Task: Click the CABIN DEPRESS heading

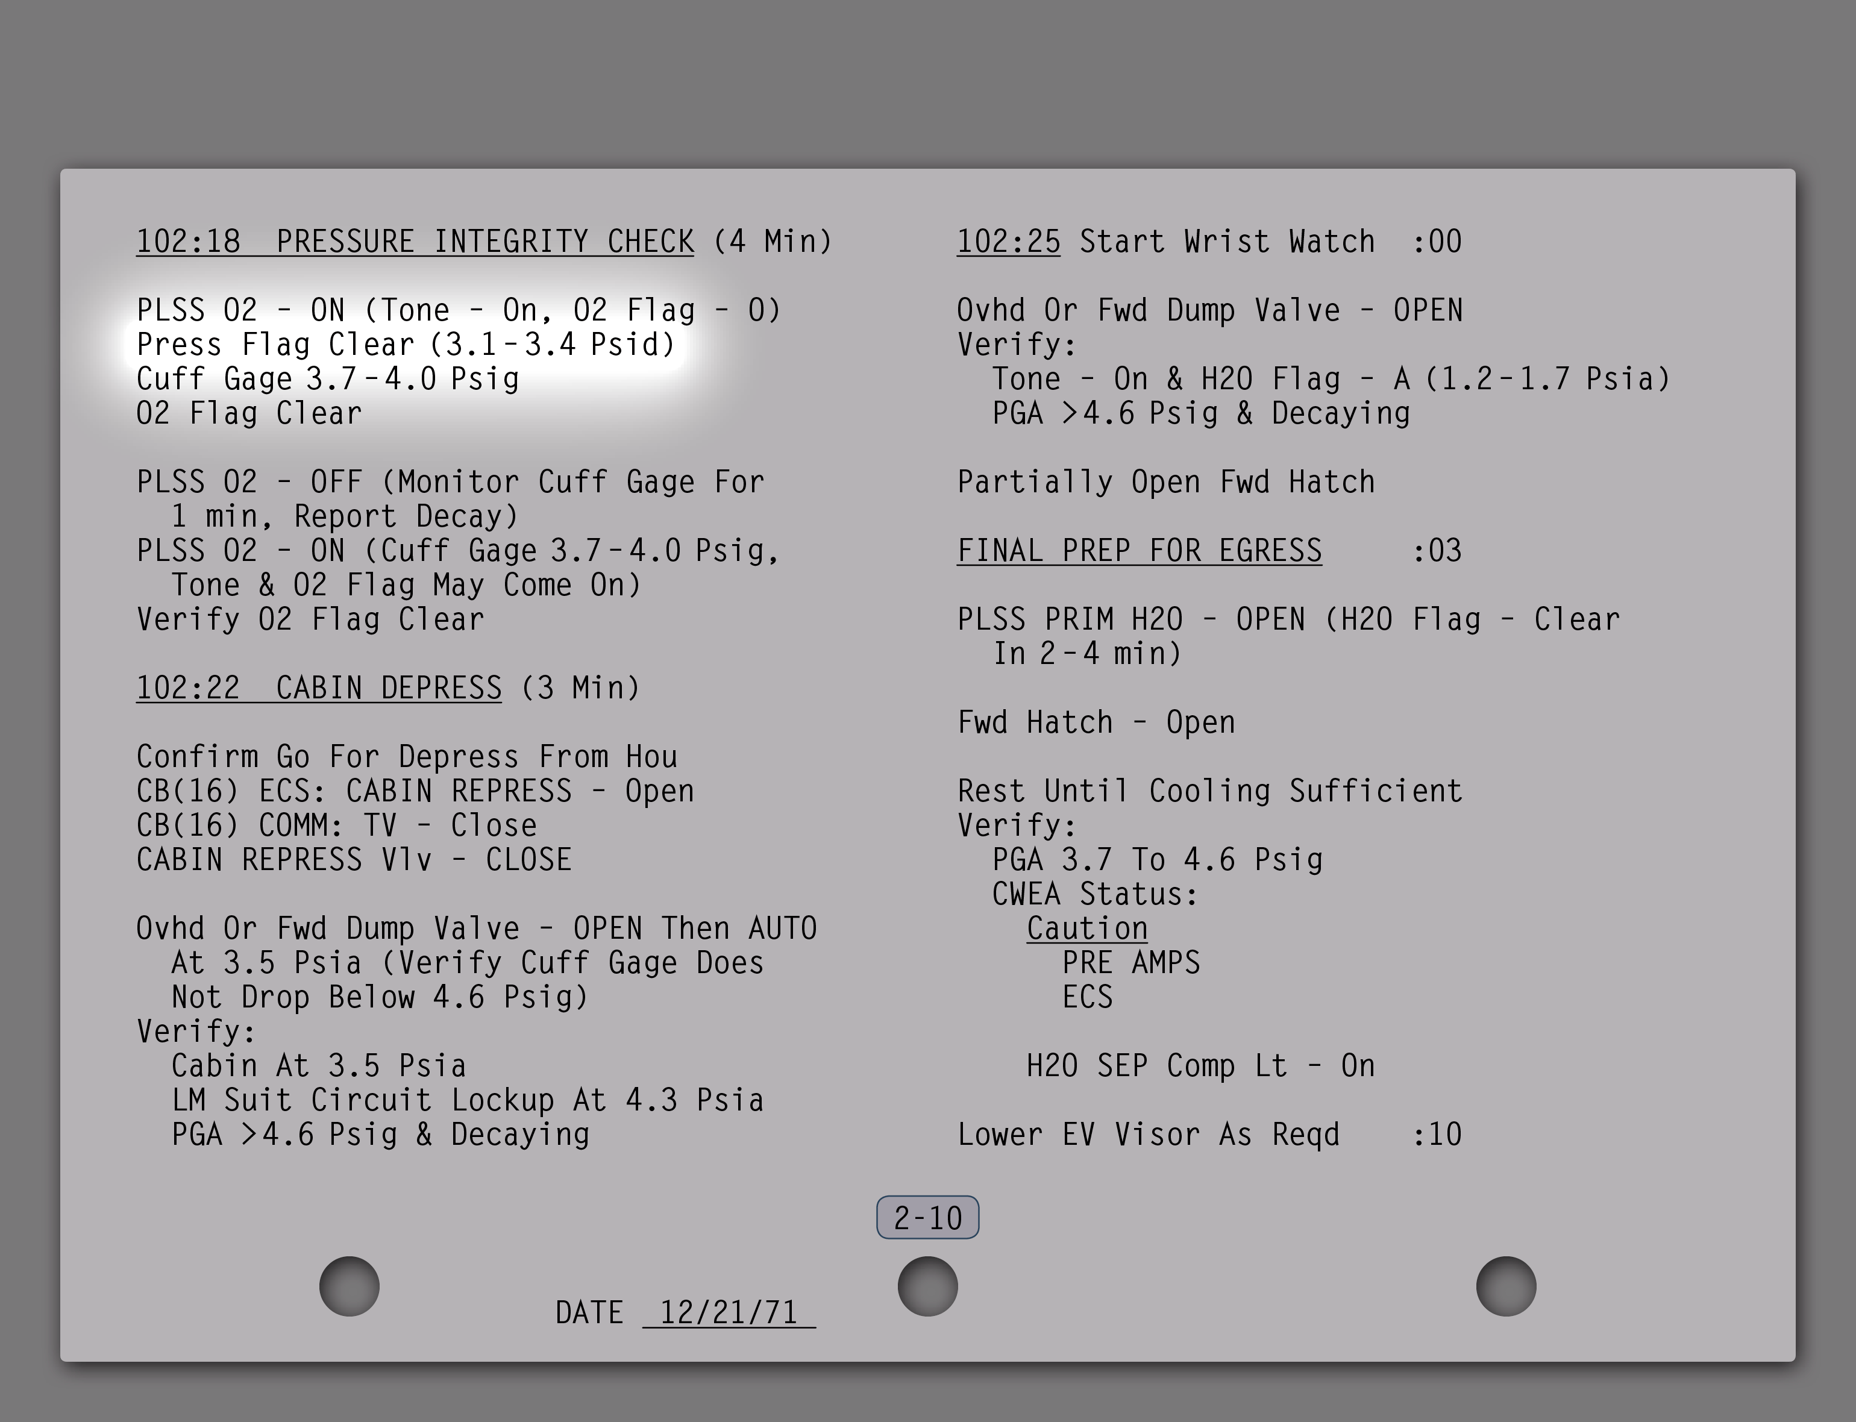Action: (389, 688)
